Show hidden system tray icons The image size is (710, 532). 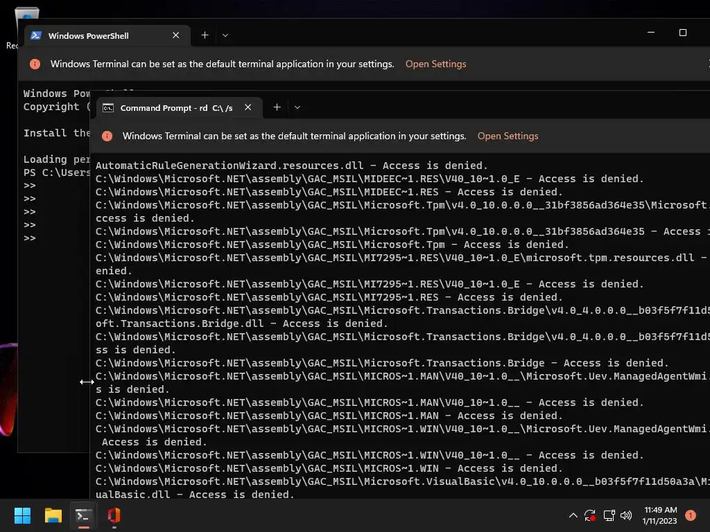(573, 515)
